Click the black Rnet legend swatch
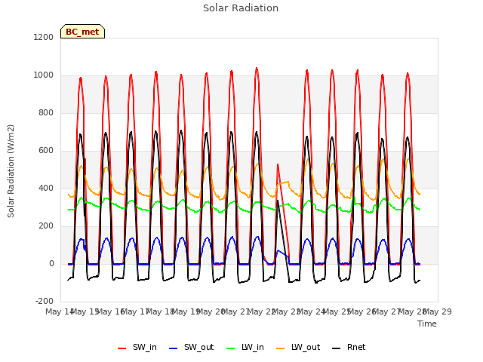 tap(337, 348)
